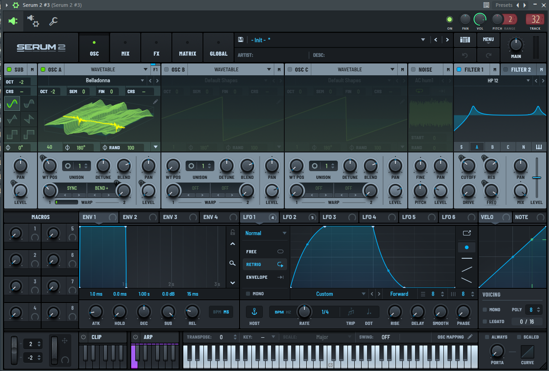Select the rising ramp LFO preset shape

coord(467,269)
